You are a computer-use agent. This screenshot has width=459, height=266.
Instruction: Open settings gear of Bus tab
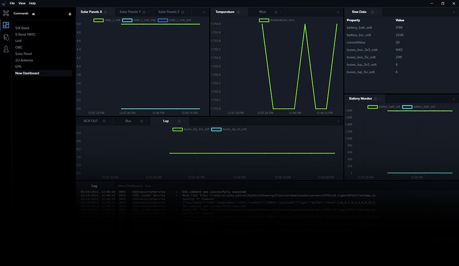tap(142, 121)
